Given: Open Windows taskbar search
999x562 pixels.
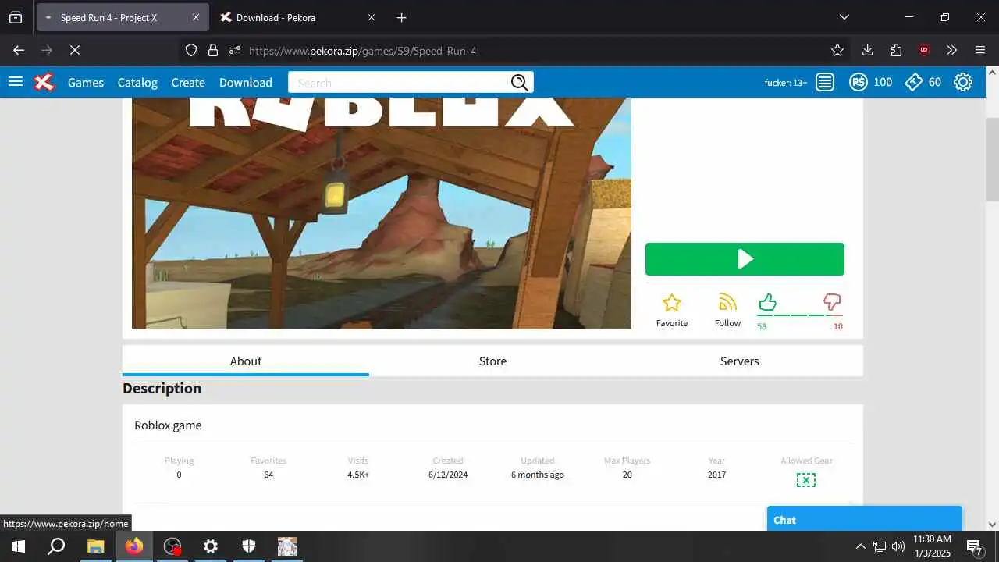Looking at the screenshot, I should coord(56,546).
